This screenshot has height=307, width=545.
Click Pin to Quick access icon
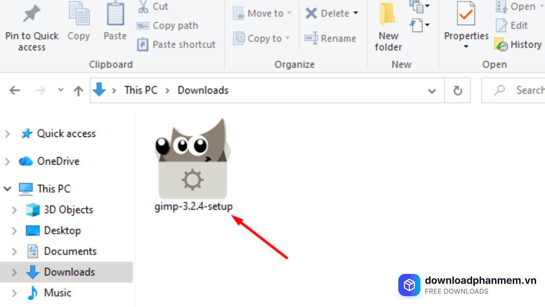(x=31, y=15)
